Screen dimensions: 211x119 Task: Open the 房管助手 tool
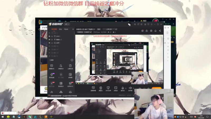(61, 67)
